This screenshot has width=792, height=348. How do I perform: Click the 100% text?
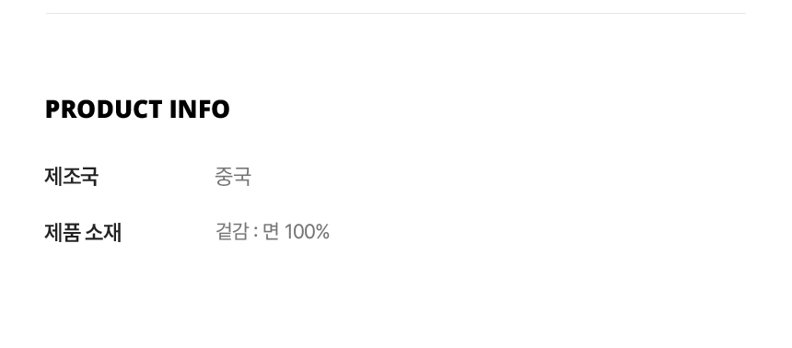click(x=307, y=232)
